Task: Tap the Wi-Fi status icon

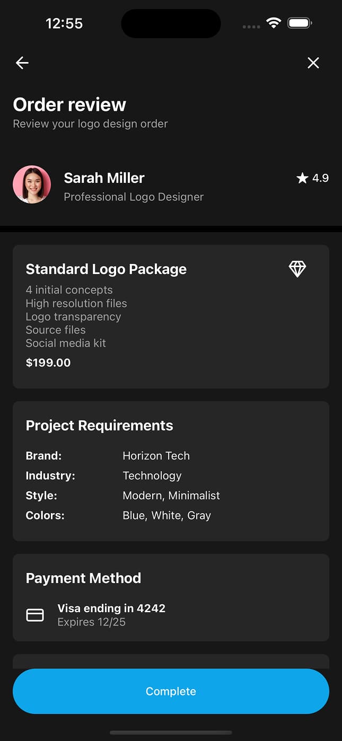Action: (274, 23)
